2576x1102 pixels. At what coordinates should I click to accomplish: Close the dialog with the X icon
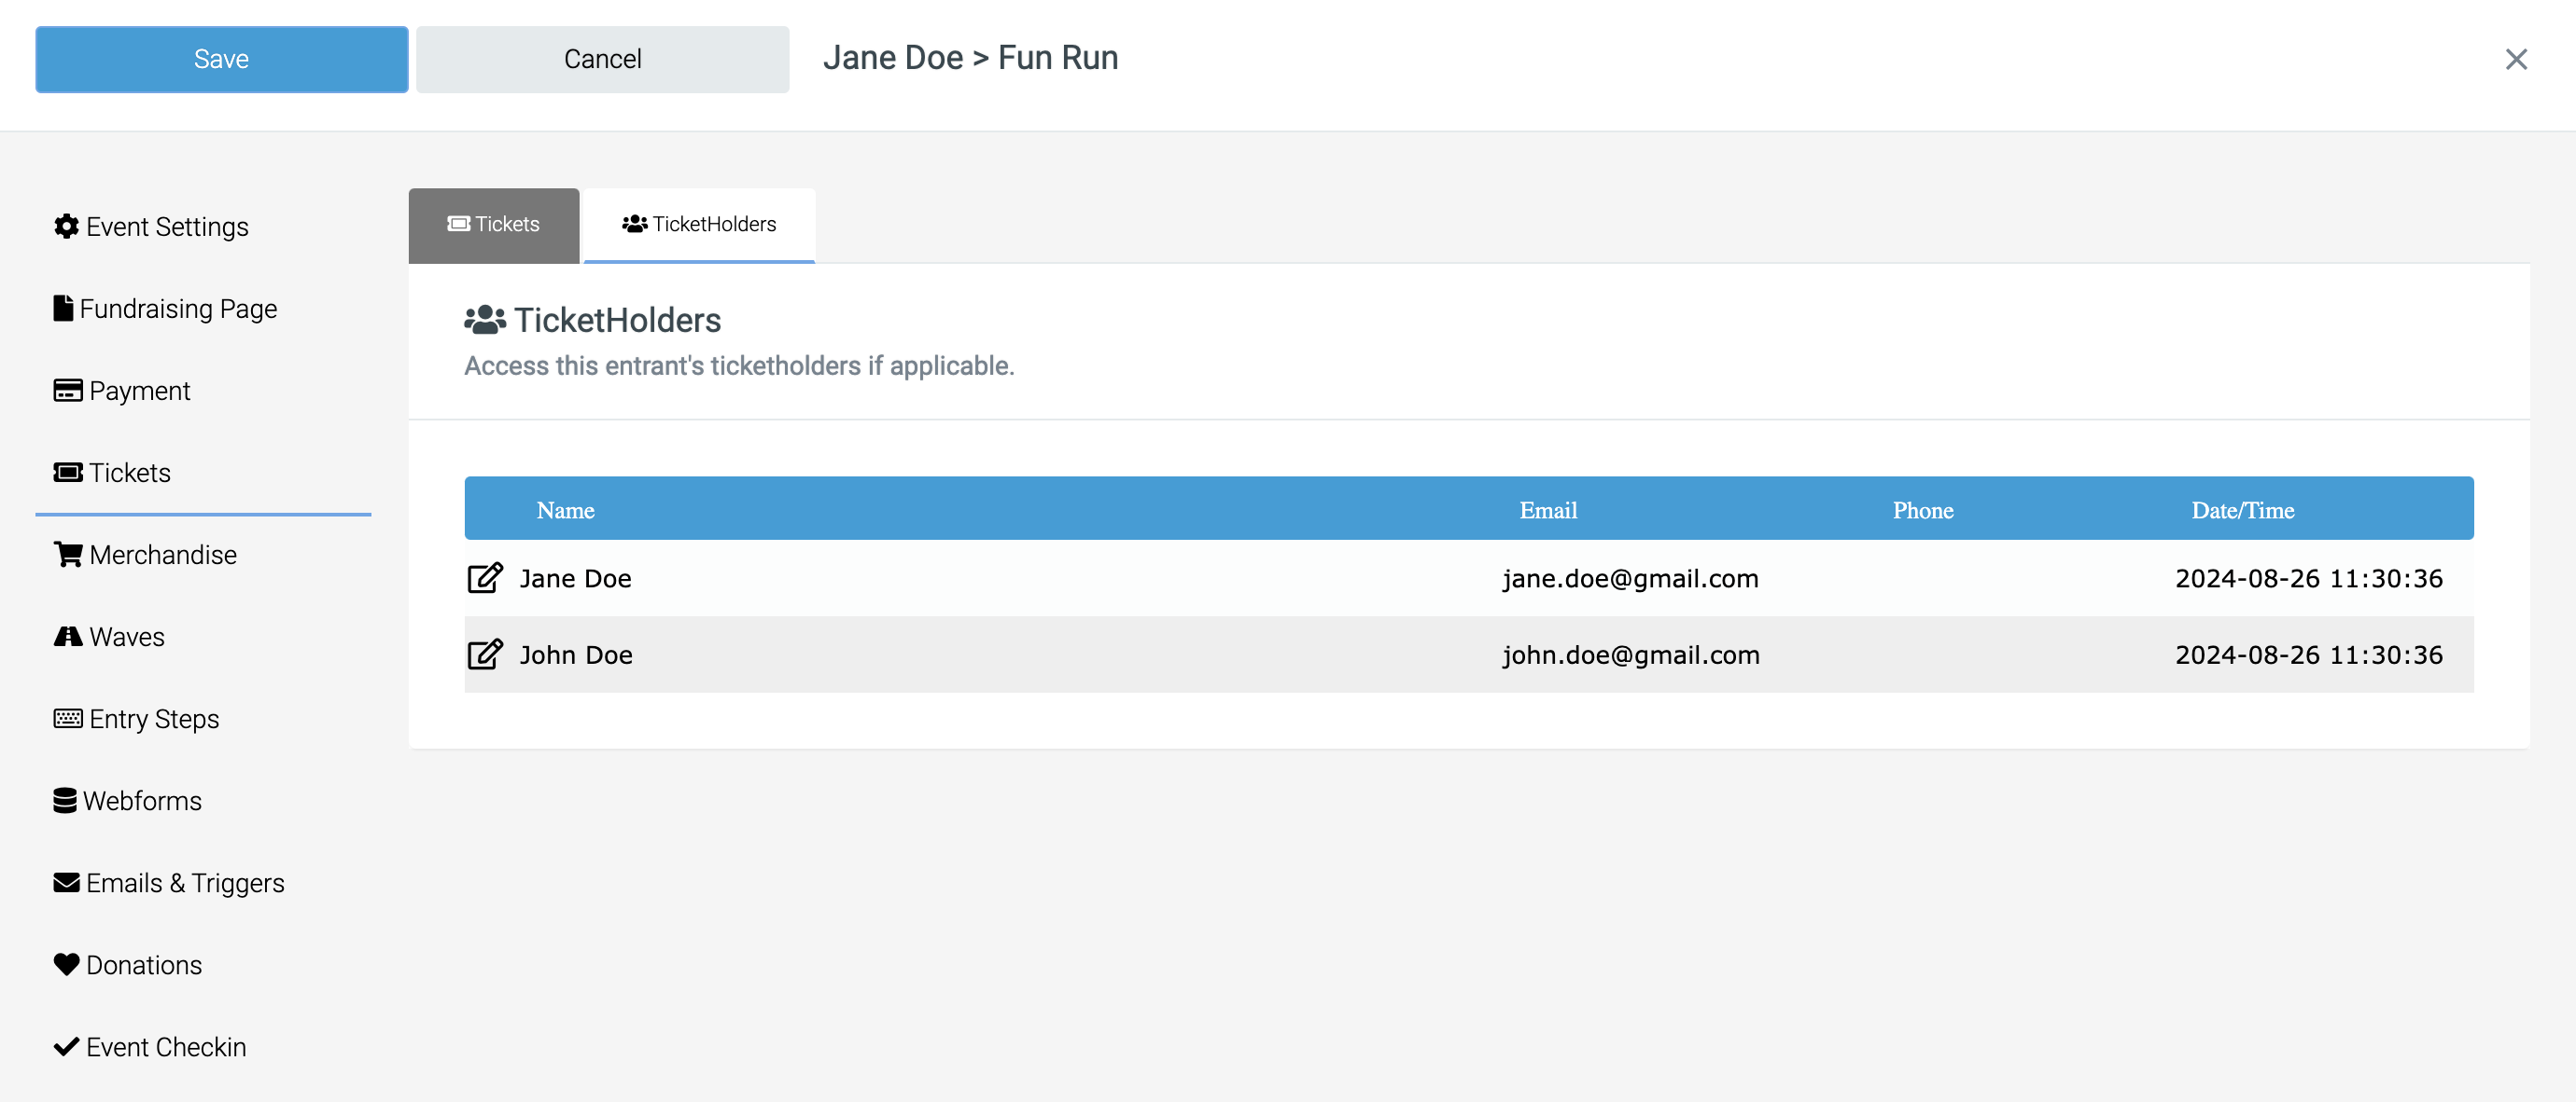coord(2516,59)
